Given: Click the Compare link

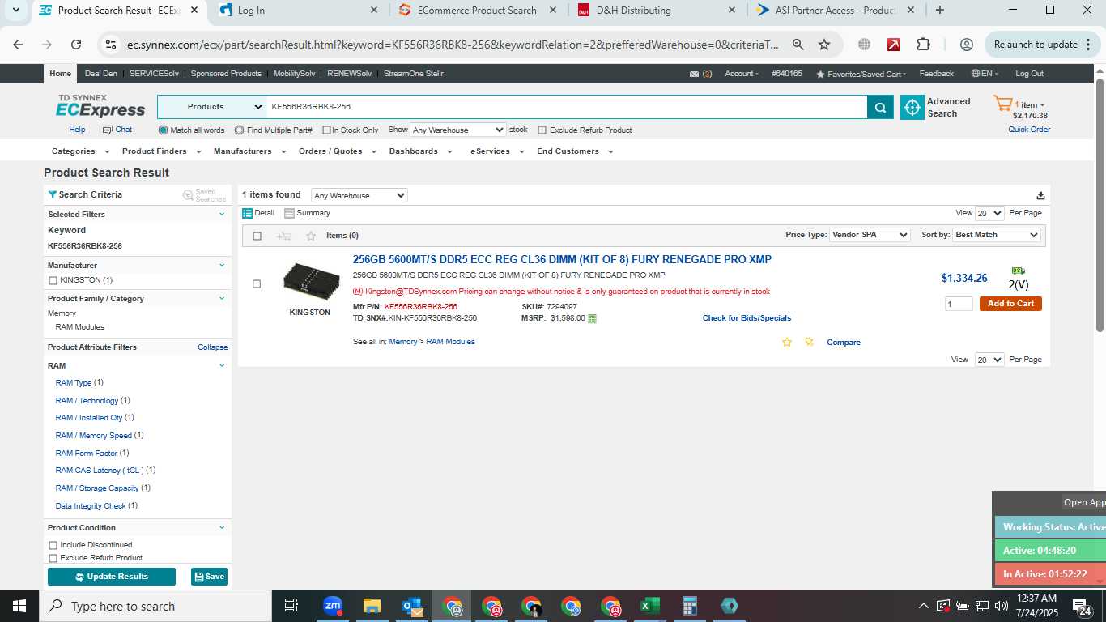Looking at the screenshot, I should 844,343.
